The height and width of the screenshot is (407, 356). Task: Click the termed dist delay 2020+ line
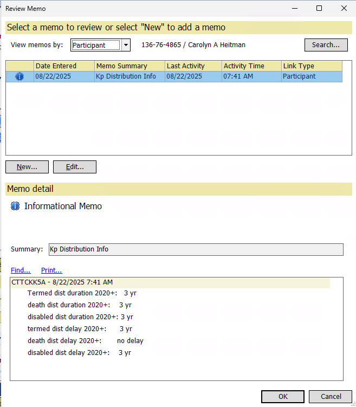[x=80, y=329]
